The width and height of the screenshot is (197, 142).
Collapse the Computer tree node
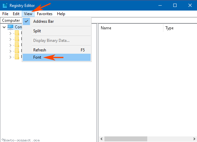point(4,27)
